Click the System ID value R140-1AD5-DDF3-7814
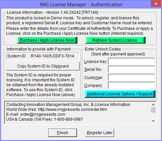 pos(52,56)
